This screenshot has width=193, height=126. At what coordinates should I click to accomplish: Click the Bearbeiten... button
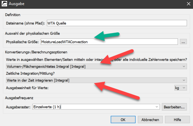tap(174, 107)
